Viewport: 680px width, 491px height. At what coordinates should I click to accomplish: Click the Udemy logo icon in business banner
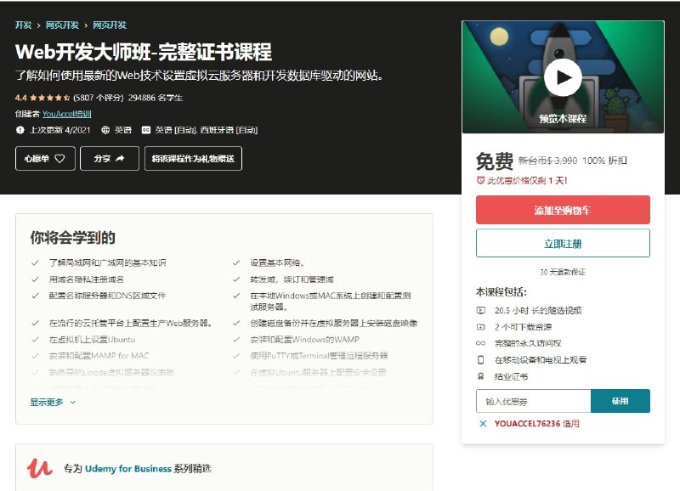(39, 468)
